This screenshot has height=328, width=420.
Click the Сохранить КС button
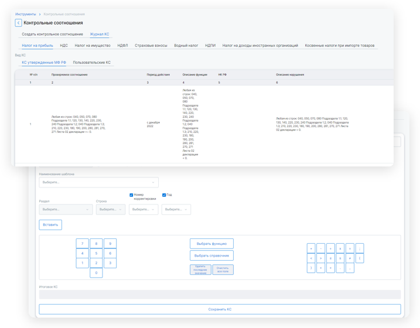pos(220,309)
